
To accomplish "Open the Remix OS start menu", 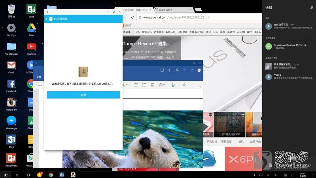I will click(x=6, y=175).
